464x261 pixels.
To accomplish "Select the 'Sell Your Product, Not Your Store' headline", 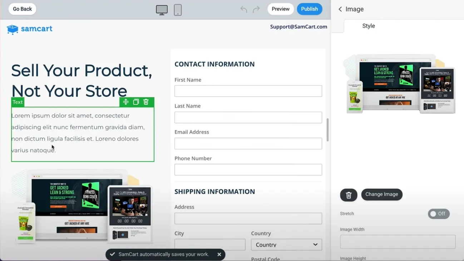I will [82, 81].
